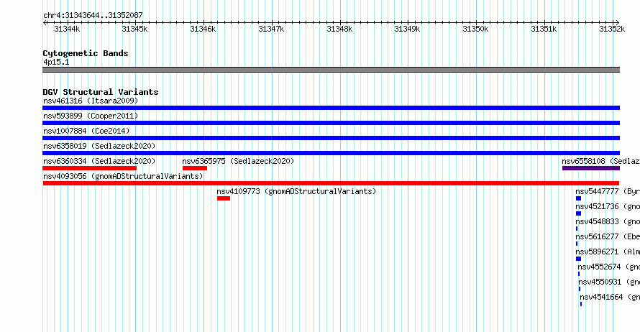Click the nsv1007884 blue variant bar
Screen dimensions: 640x332
[331, 138]
